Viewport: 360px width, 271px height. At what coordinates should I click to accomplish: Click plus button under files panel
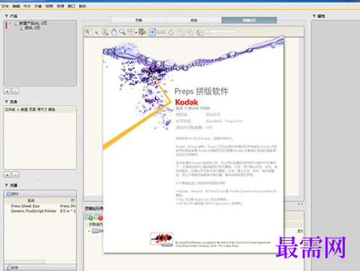pos(8,175)
